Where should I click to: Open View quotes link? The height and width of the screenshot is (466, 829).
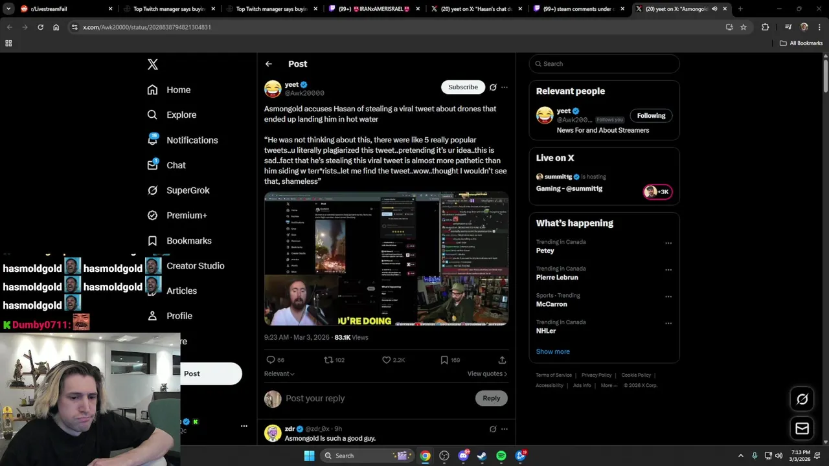click(487, 373)
